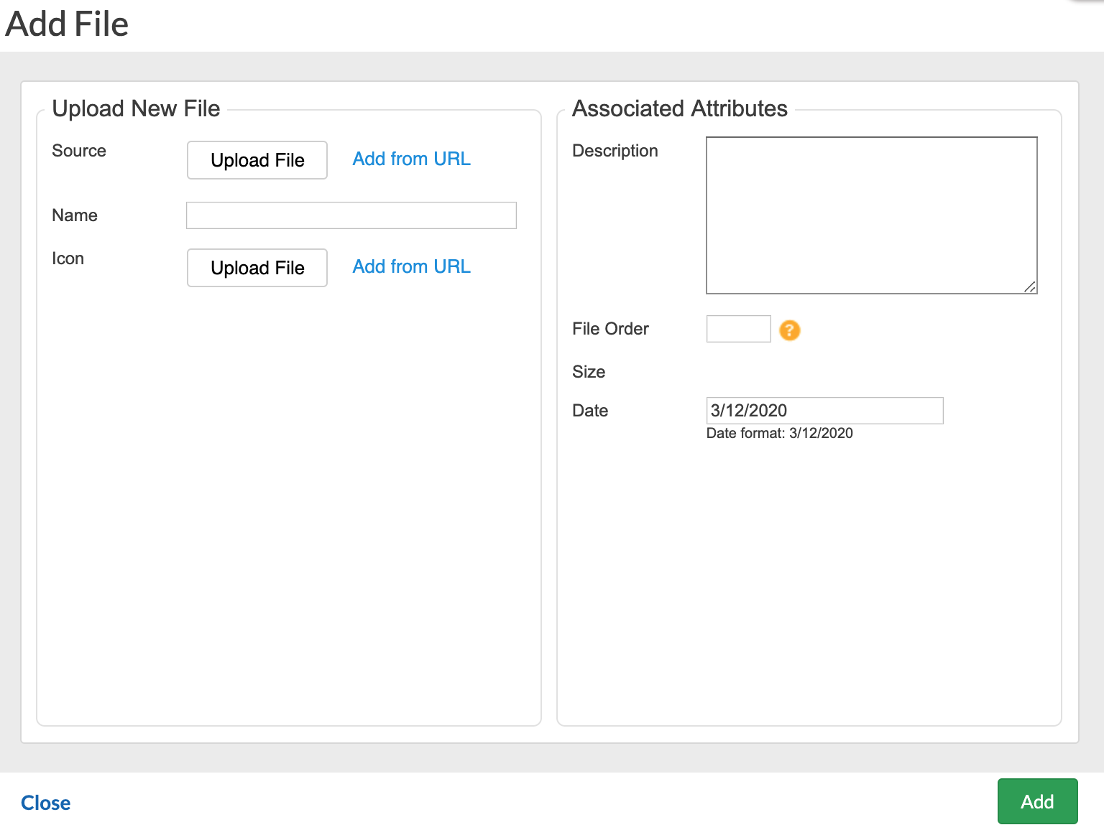Focus the Name text field
The image size is (1104, 830).
coord(351,215)
